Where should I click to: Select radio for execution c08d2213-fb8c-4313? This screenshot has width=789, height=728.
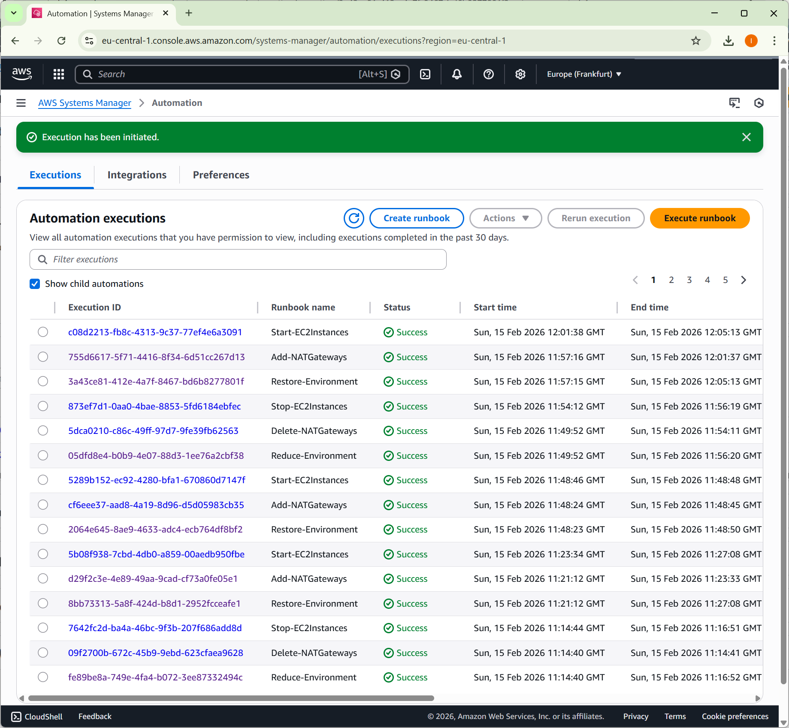point(43,332)
